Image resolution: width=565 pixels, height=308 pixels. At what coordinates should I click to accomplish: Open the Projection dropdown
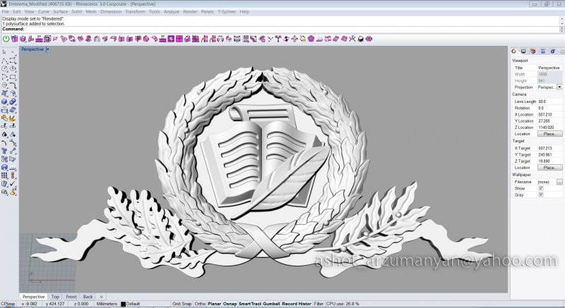(559, 87)
